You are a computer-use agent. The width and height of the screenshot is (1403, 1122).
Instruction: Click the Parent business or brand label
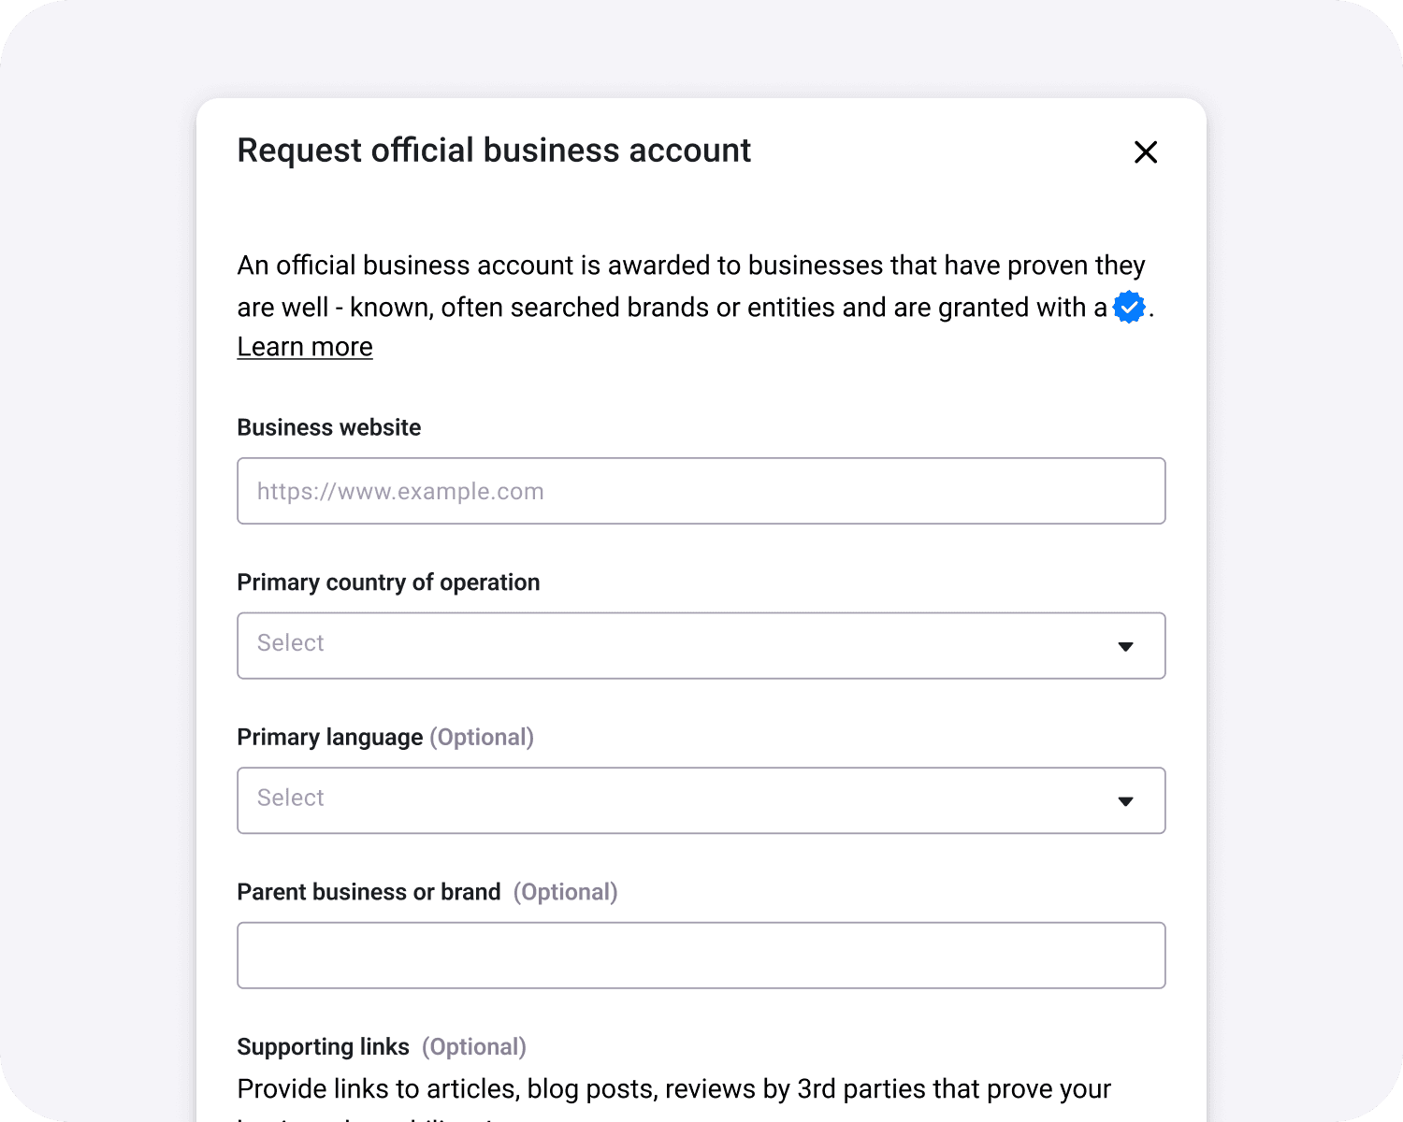369,891
